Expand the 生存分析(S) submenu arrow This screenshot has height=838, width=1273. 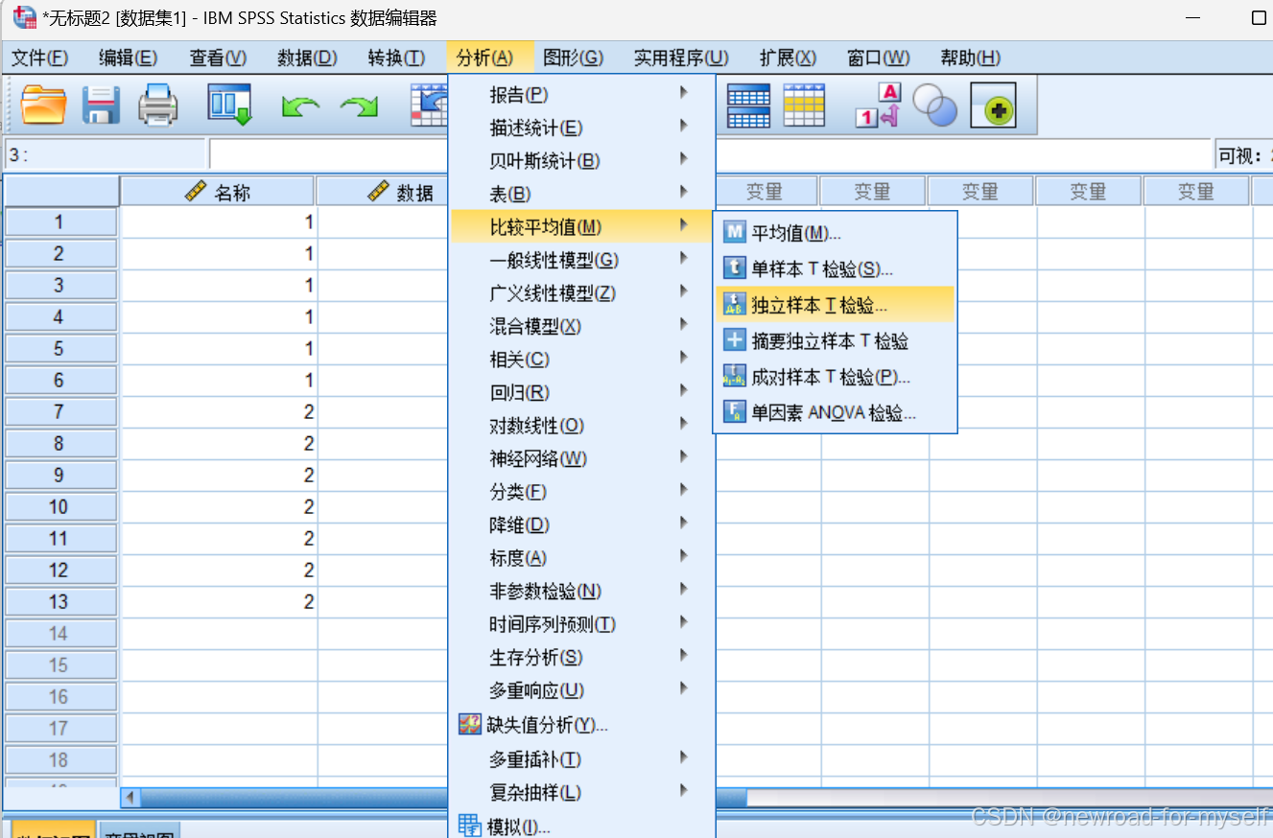click(684, 655)
